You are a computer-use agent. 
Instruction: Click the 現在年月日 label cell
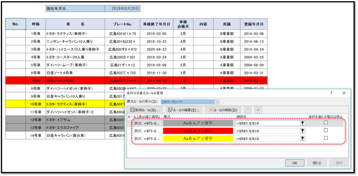click(75, 9)
